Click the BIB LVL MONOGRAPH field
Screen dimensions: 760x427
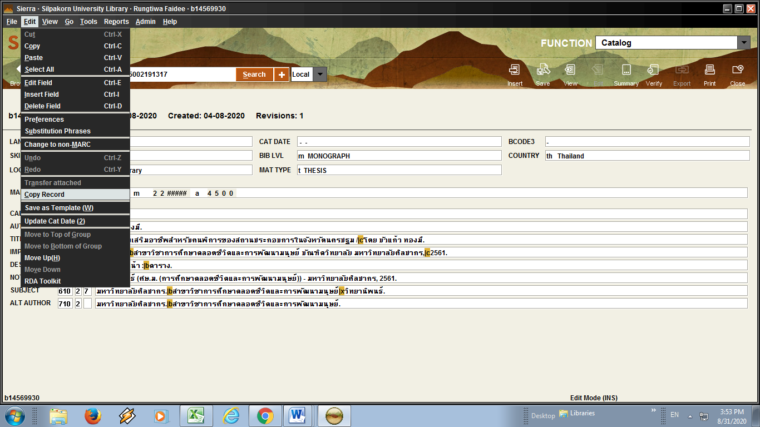[x=399, y=156]
